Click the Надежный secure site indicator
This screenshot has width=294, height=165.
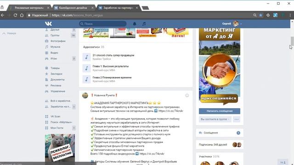coord(38,15)
